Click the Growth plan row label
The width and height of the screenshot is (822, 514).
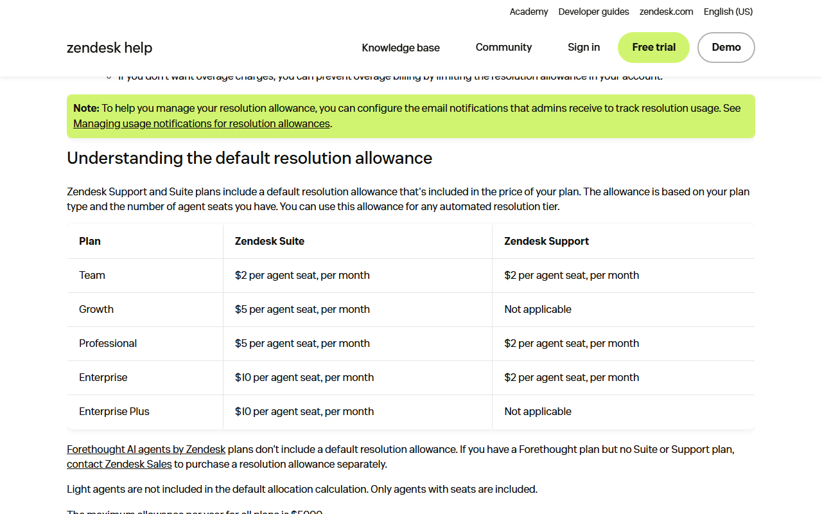(96, 310)
